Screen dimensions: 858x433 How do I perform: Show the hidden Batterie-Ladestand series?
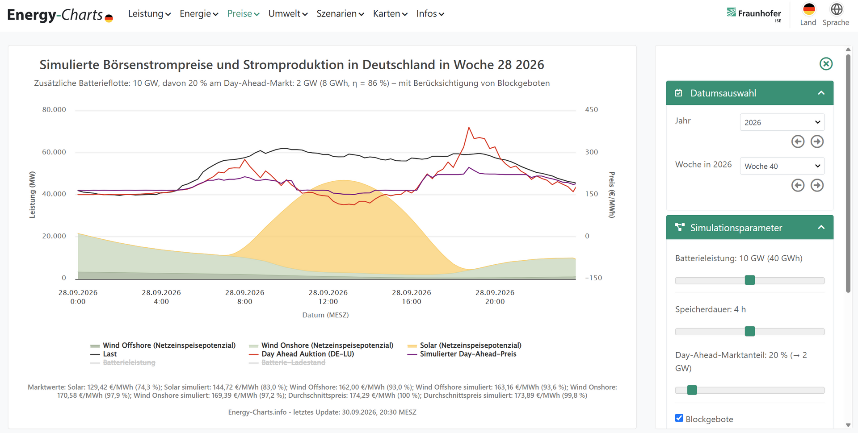click(287, 362)
